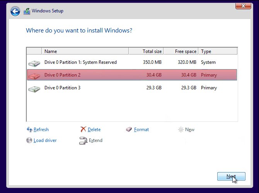
Task: Click the Extend drives icon
Action: (x=83, y=140)
